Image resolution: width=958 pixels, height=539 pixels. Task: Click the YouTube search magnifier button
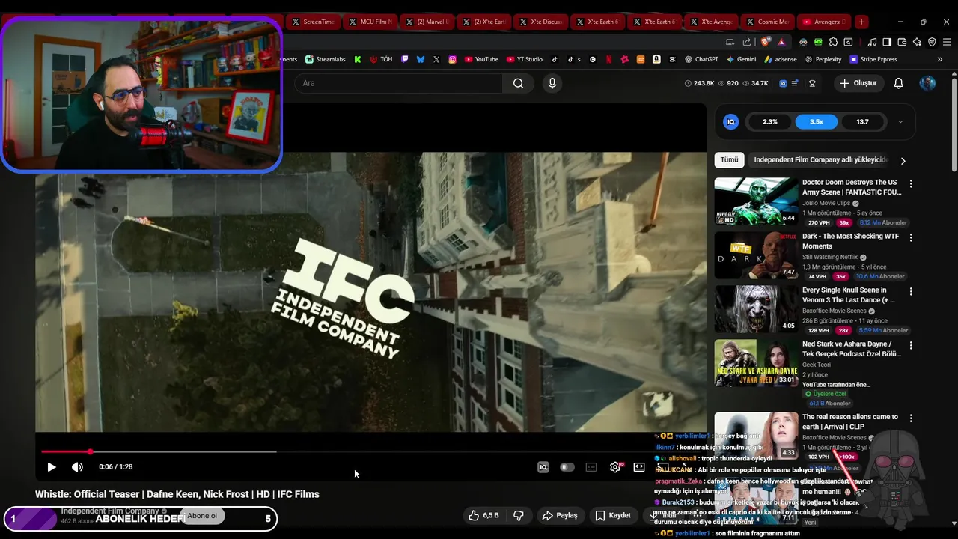point(518,83)
